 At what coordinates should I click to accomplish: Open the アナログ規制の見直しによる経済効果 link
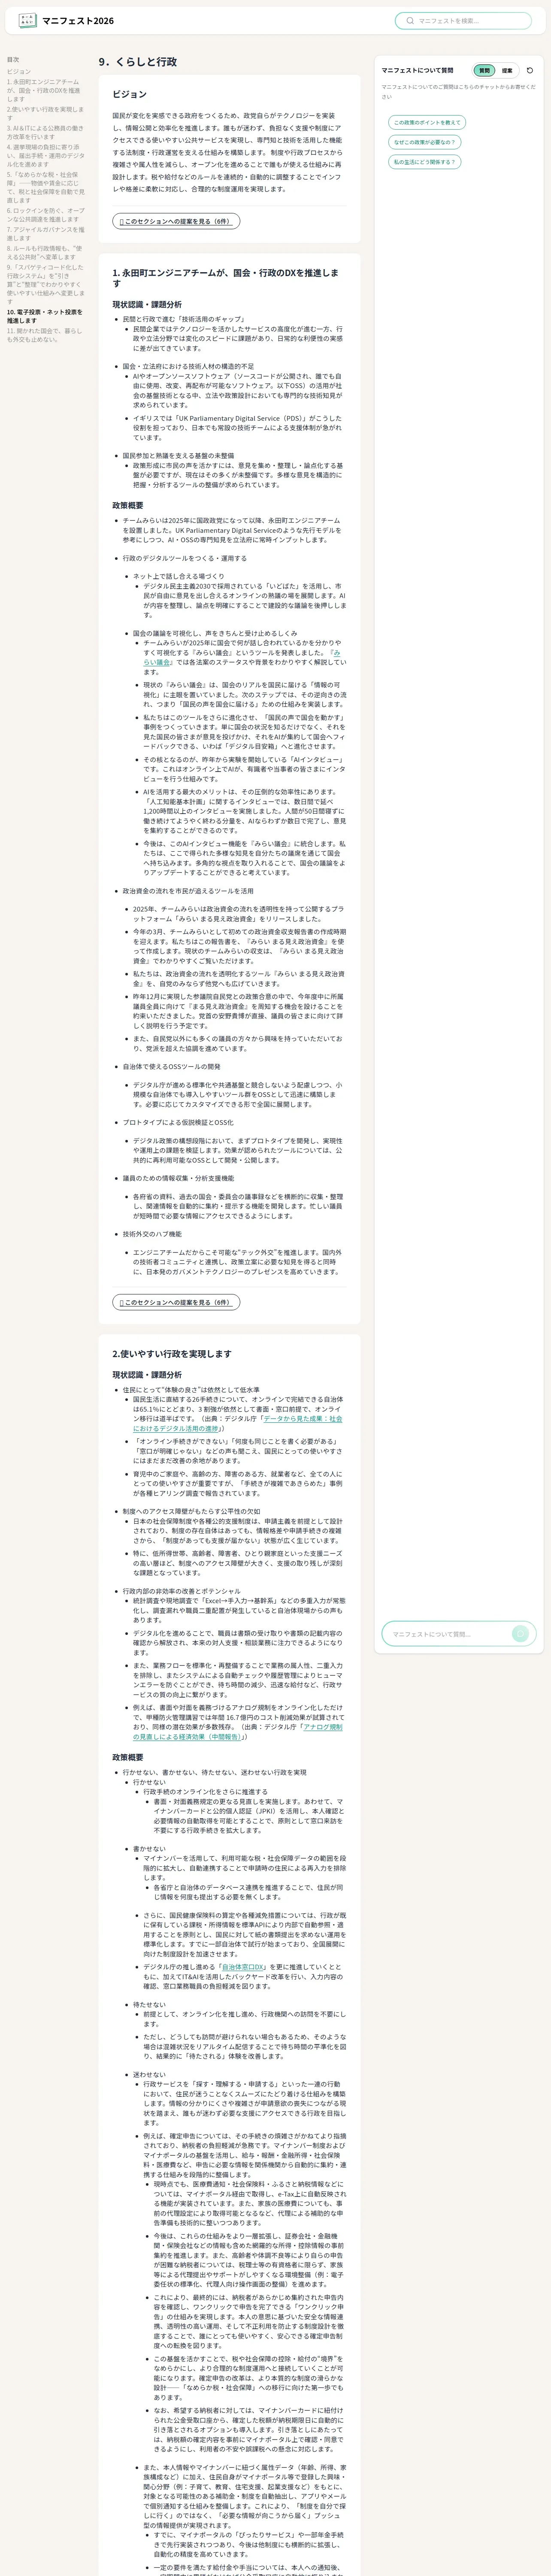coord(238,1731)
